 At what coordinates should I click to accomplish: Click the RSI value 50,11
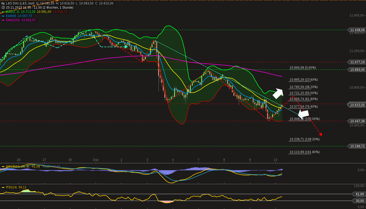point(23,187)
